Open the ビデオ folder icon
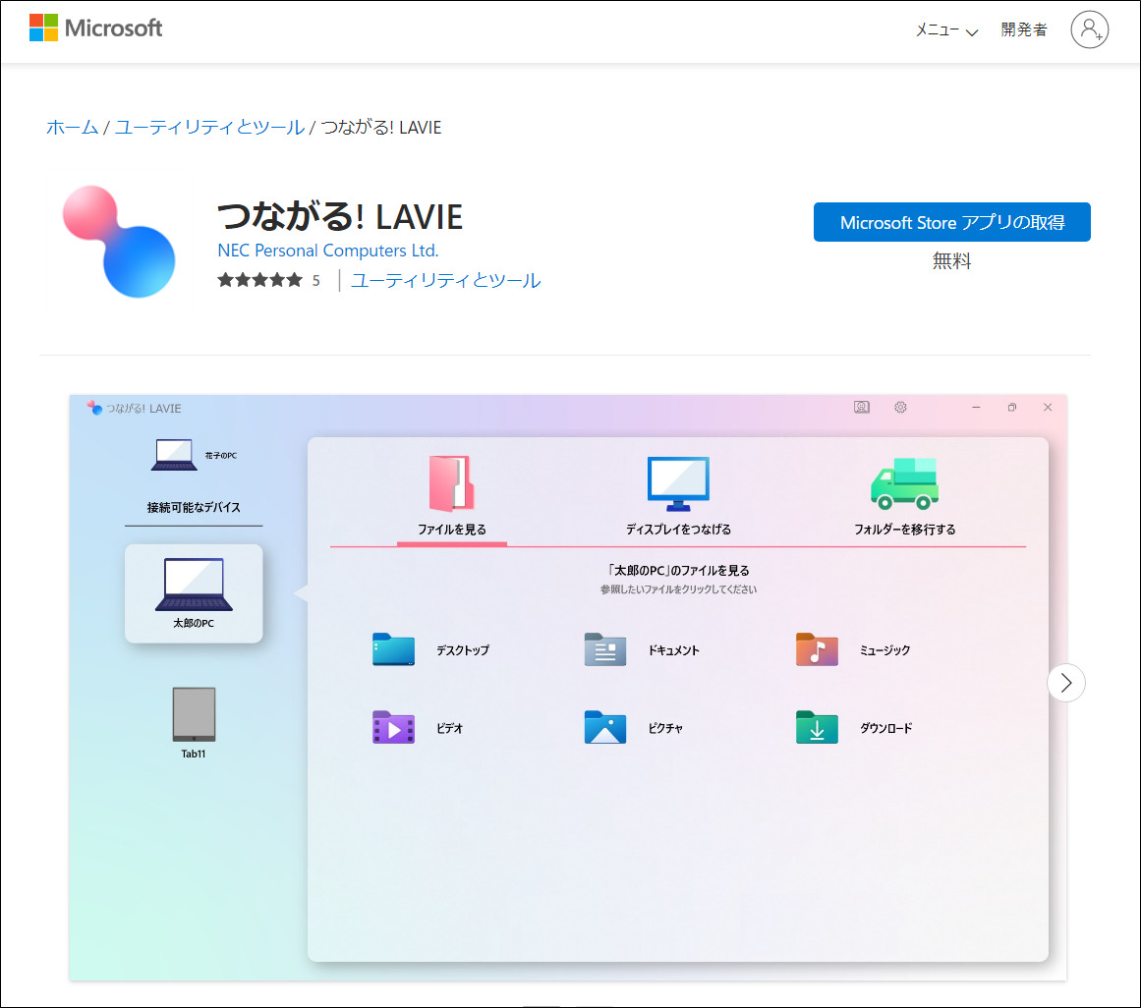This screenshot has width=1141, height=1008. 393,728
